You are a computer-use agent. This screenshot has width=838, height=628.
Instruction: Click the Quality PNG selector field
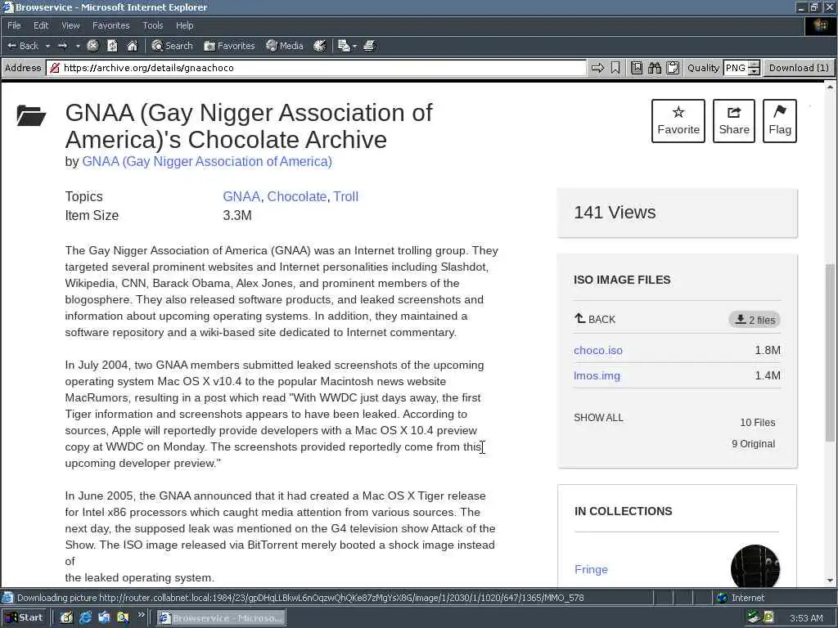point(736,68)
